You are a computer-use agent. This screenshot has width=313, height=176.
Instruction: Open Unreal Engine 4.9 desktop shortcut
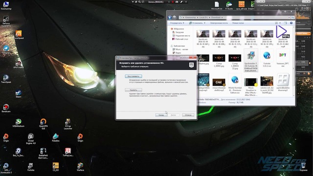(31, 138)
